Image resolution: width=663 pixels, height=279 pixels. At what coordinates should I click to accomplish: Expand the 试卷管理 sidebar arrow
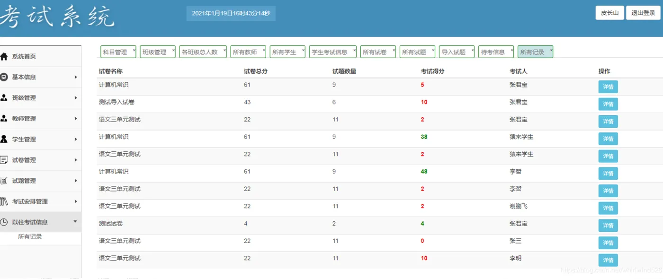click(76, 160)
